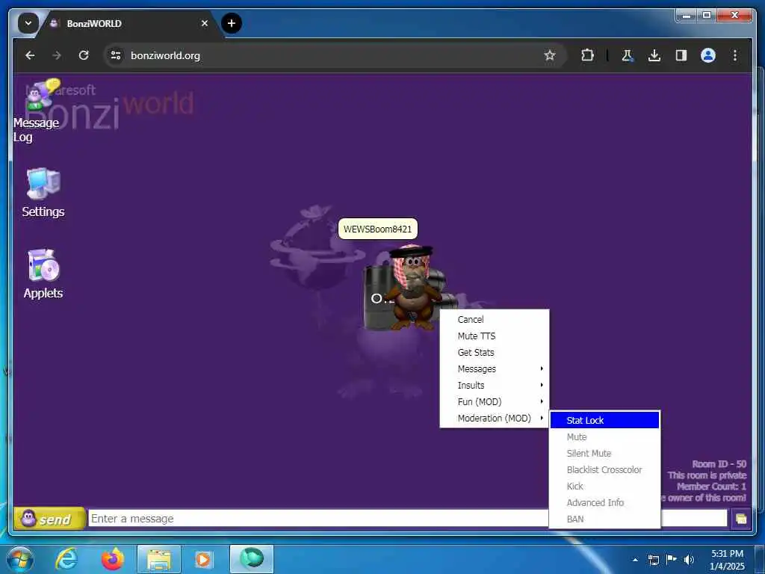This screenshot has width=765, height=574.
Task: Expand the Fun (MOD) submenu
Action: tap(495, 401)
